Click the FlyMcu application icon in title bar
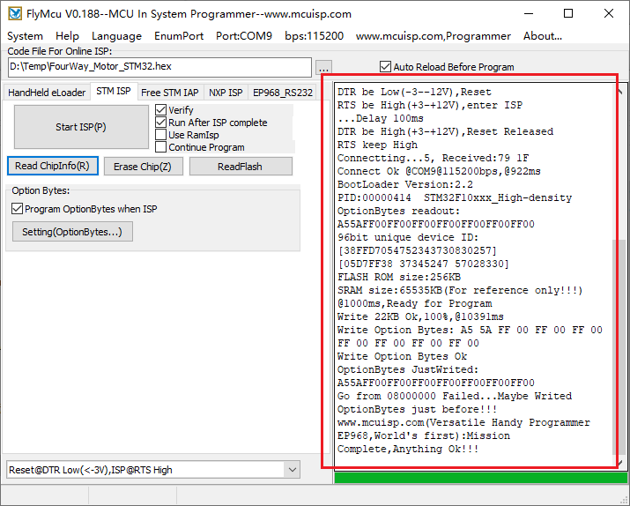This screenshot has width=630, height=506. click(x=15, y=14)
